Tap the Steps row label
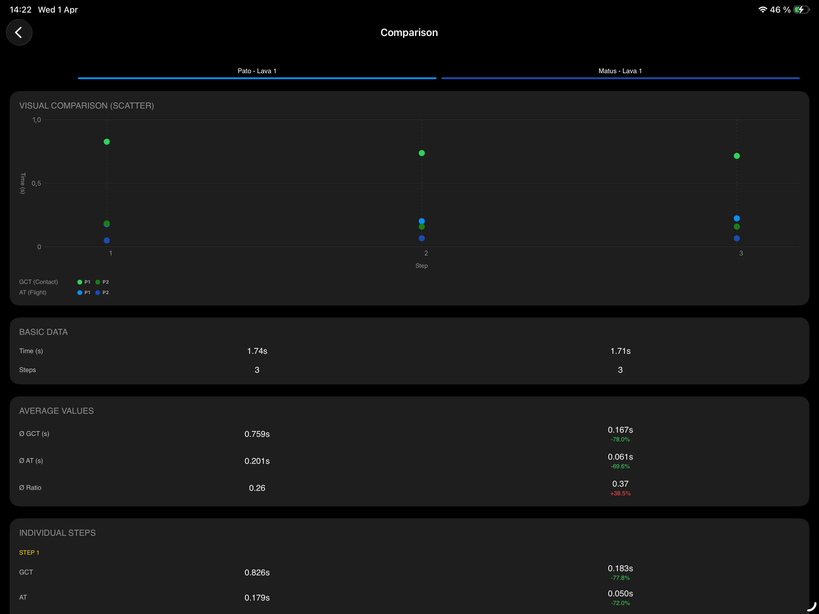819x614 pixels. point(27,370)
